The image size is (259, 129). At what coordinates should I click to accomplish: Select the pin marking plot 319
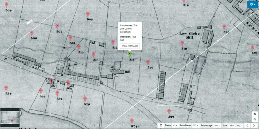(x=182, y=43)
